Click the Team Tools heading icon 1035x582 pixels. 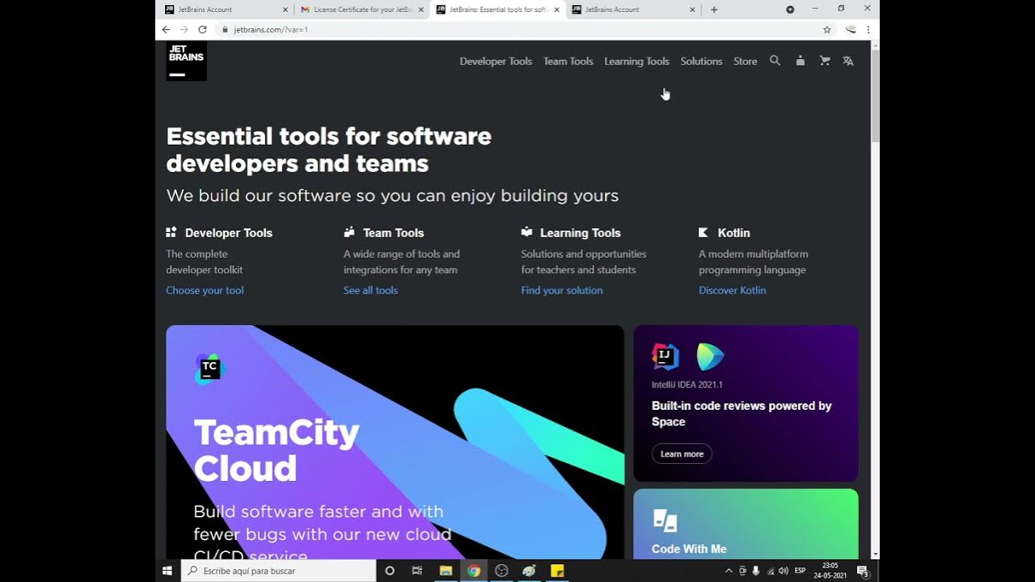(349, 232)
